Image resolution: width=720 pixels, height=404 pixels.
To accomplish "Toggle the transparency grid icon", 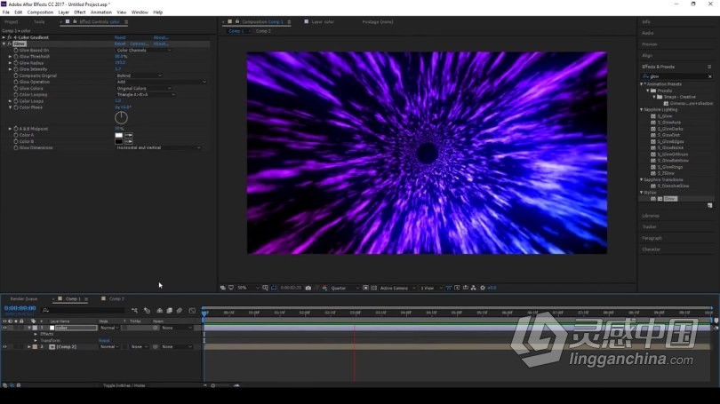I will point(373,288).
